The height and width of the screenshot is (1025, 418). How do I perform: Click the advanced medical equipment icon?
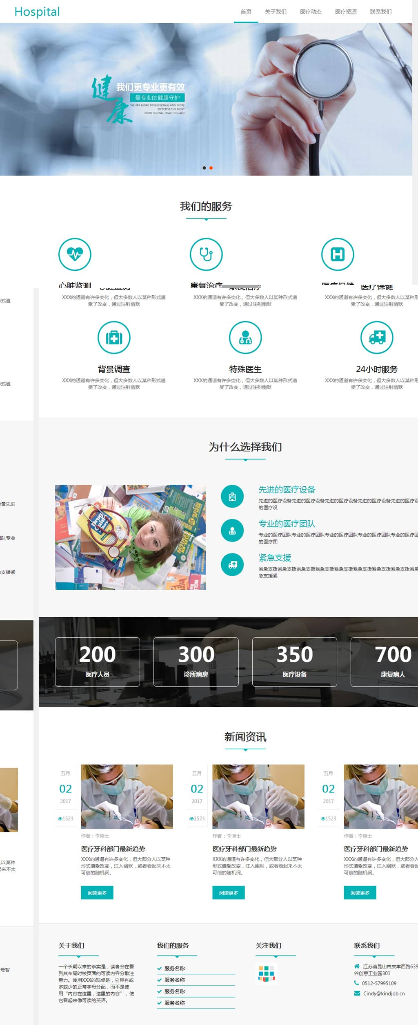[232, 497]
